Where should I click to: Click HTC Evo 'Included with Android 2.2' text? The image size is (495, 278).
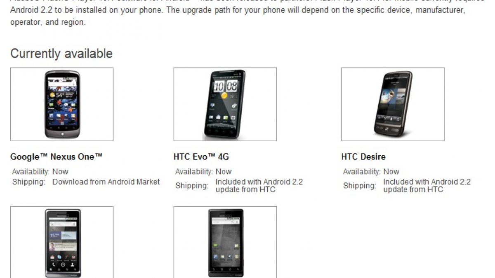[x=259, y=182]
